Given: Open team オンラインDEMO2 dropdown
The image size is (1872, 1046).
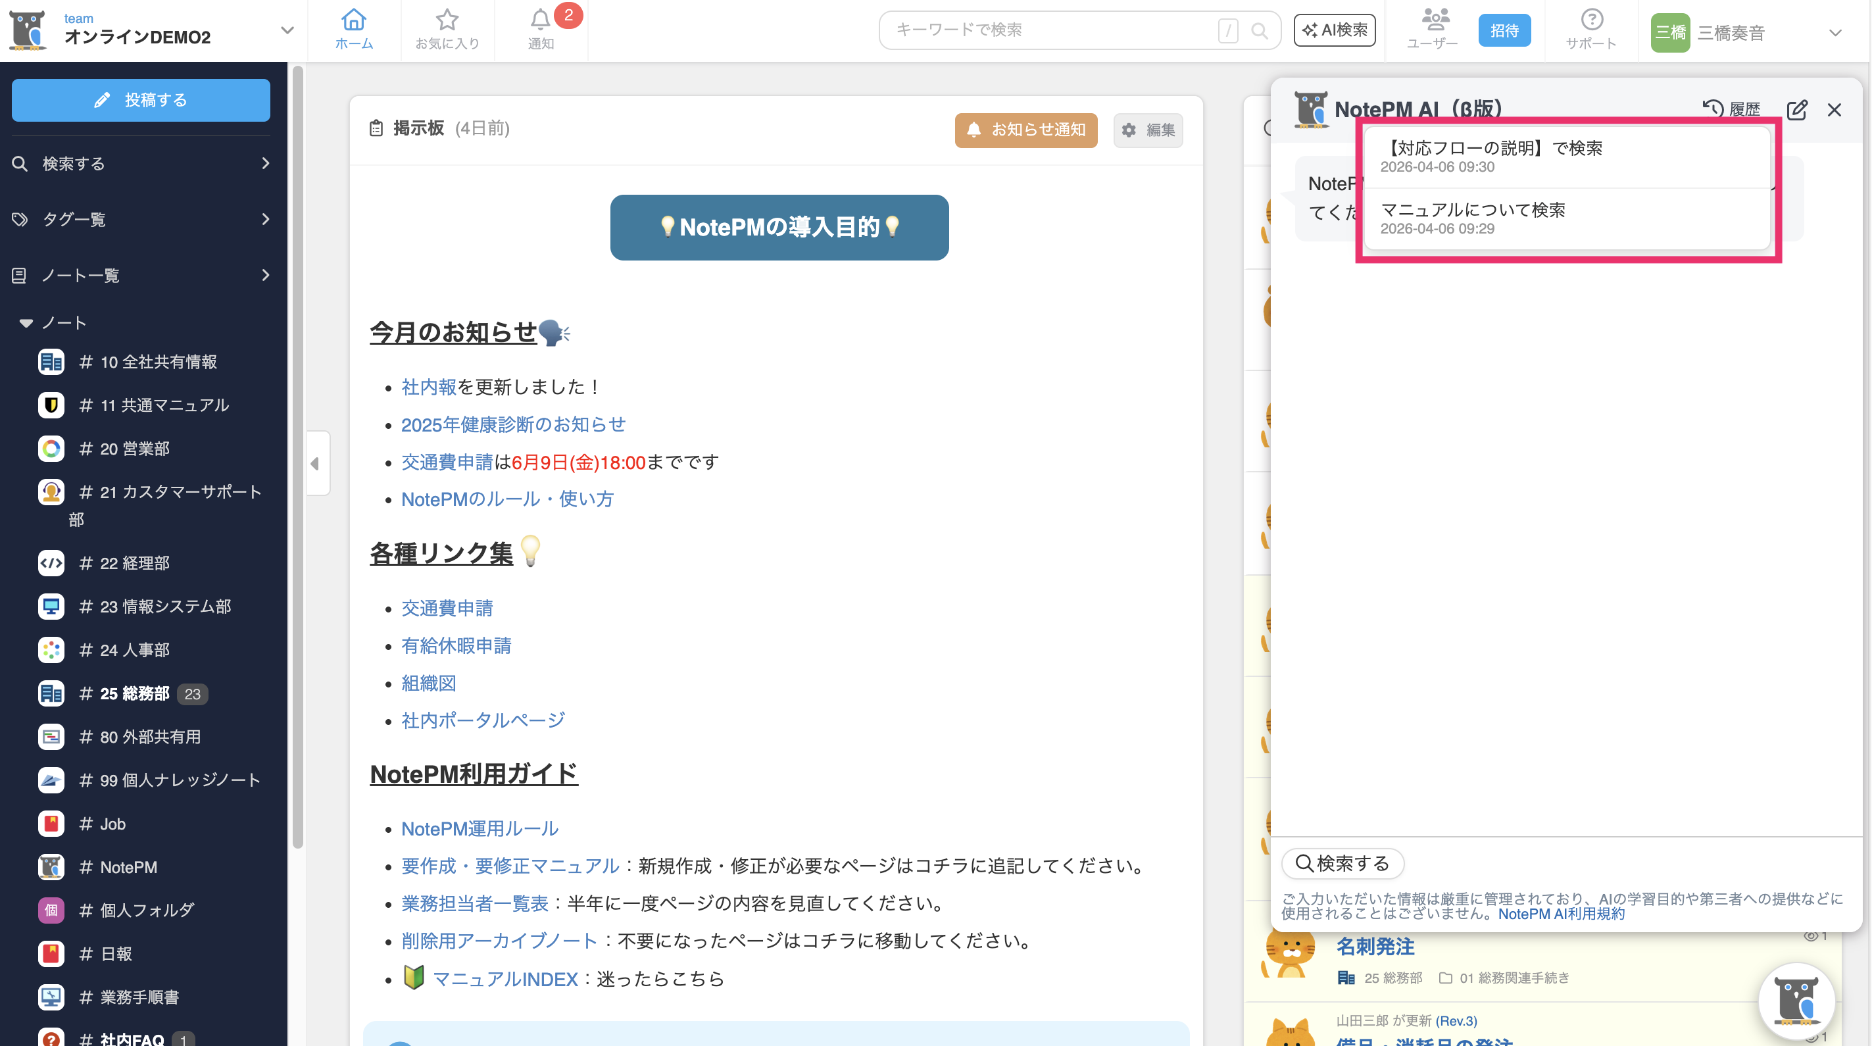Looking at the screenshot, I should tap(287, 30).
